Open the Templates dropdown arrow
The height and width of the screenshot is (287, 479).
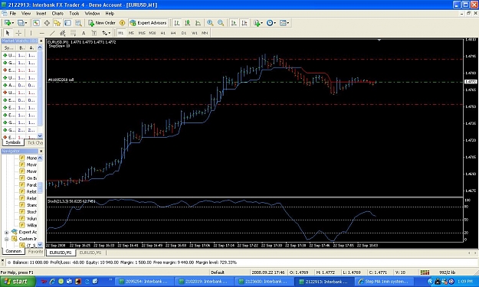click(x=287, y=23)
